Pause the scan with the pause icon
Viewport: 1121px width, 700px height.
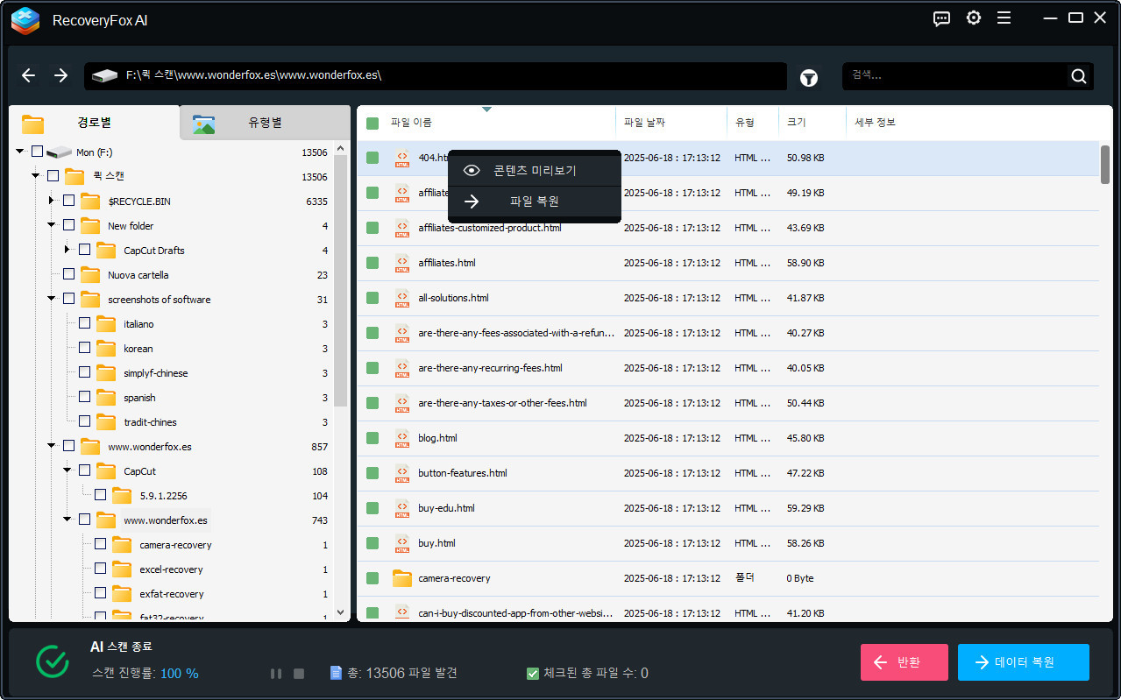pos(276,674)
